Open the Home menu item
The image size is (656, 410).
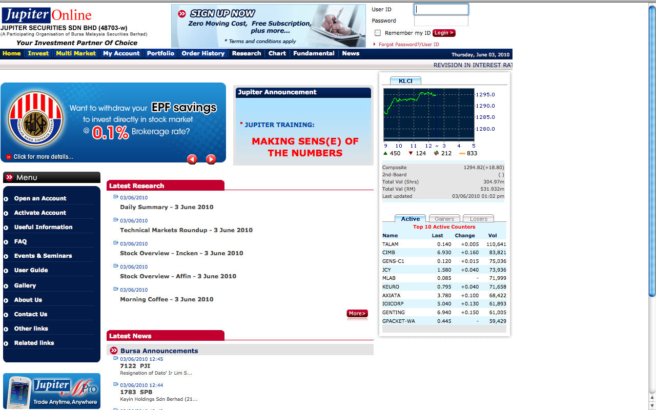[12, 53]
